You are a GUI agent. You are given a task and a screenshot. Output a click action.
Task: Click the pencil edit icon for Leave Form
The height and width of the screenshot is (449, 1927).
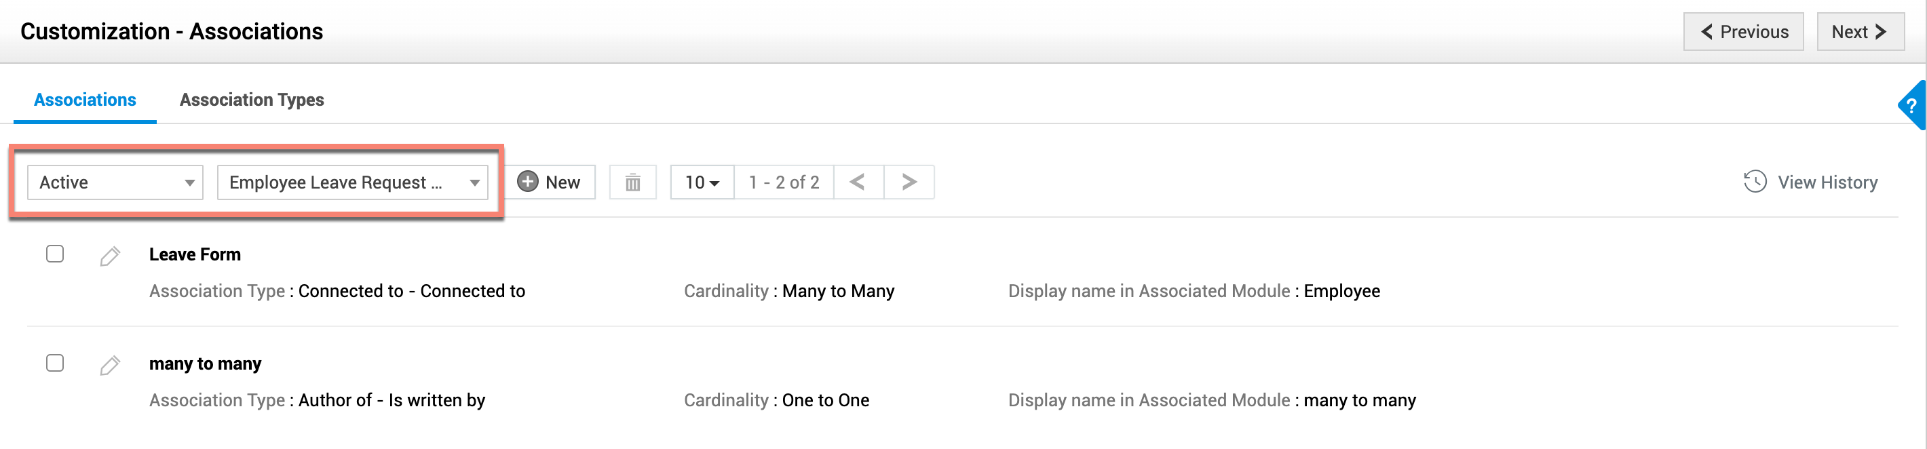110,256
